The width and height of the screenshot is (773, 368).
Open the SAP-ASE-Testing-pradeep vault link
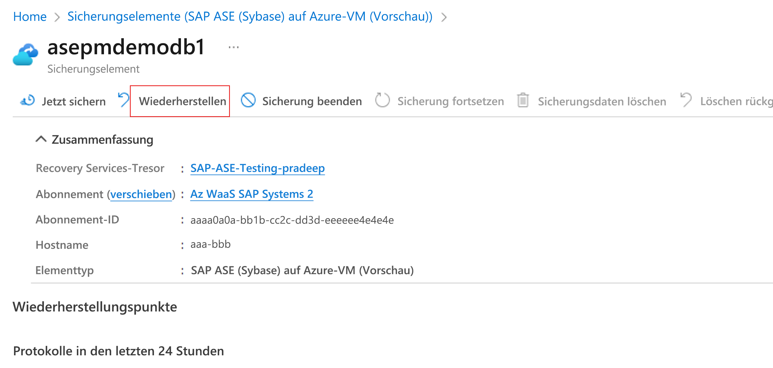pos(257,168)
